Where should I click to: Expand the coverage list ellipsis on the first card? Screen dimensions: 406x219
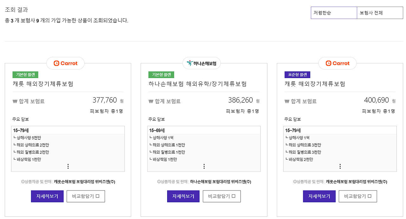point(68,166)
